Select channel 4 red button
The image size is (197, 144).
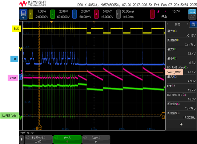[x=96, y=14]
